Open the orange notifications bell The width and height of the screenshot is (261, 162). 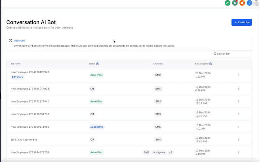point(242,3)
